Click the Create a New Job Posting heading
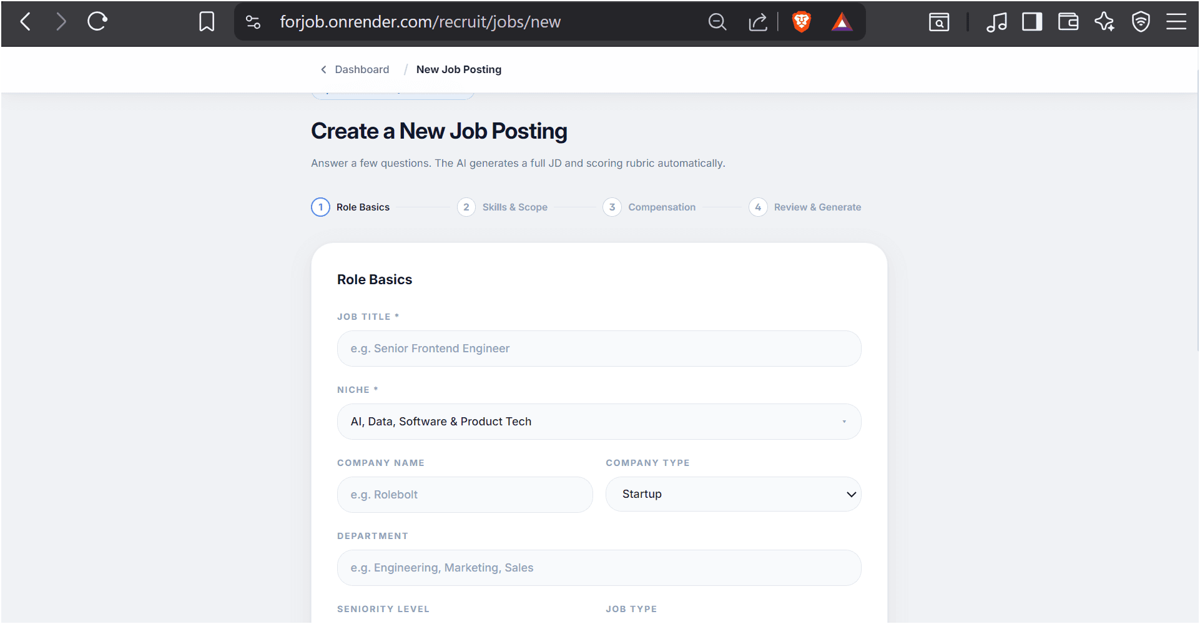This screenshot has height=624, width=1200. (x=439, y=131)
